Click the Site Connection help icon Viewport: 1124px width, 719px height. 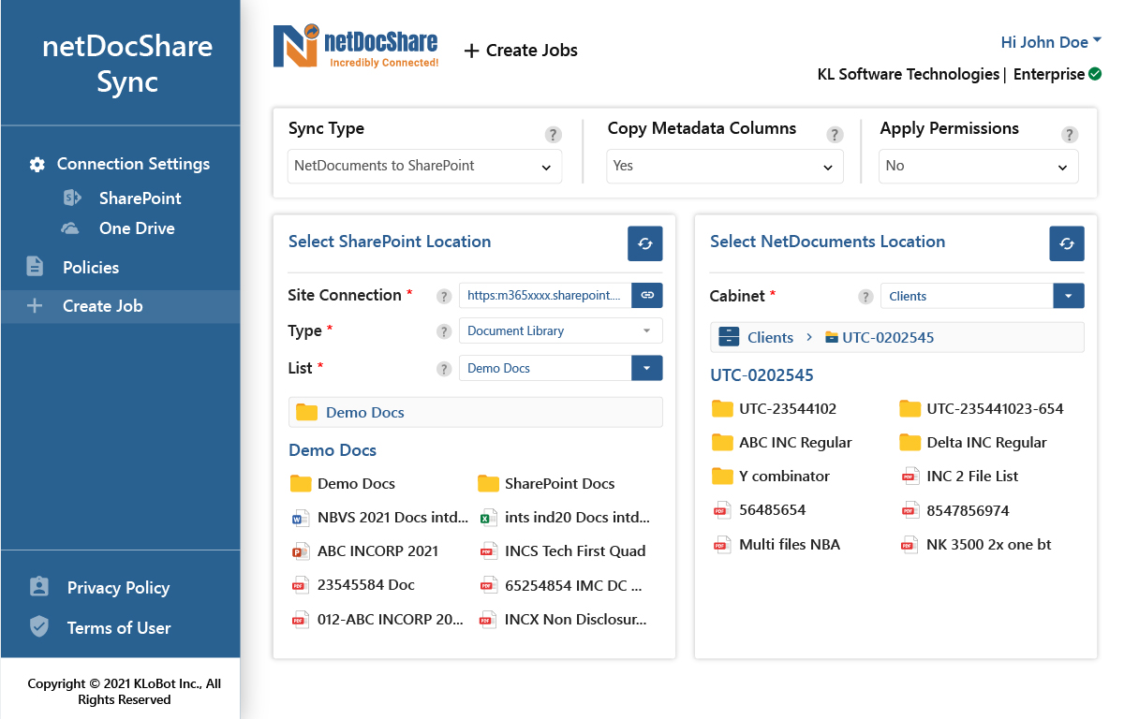tap(445, 296)
